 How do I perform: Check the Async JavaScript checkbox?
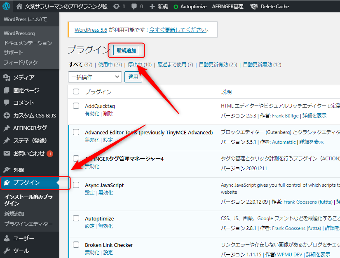76,185
